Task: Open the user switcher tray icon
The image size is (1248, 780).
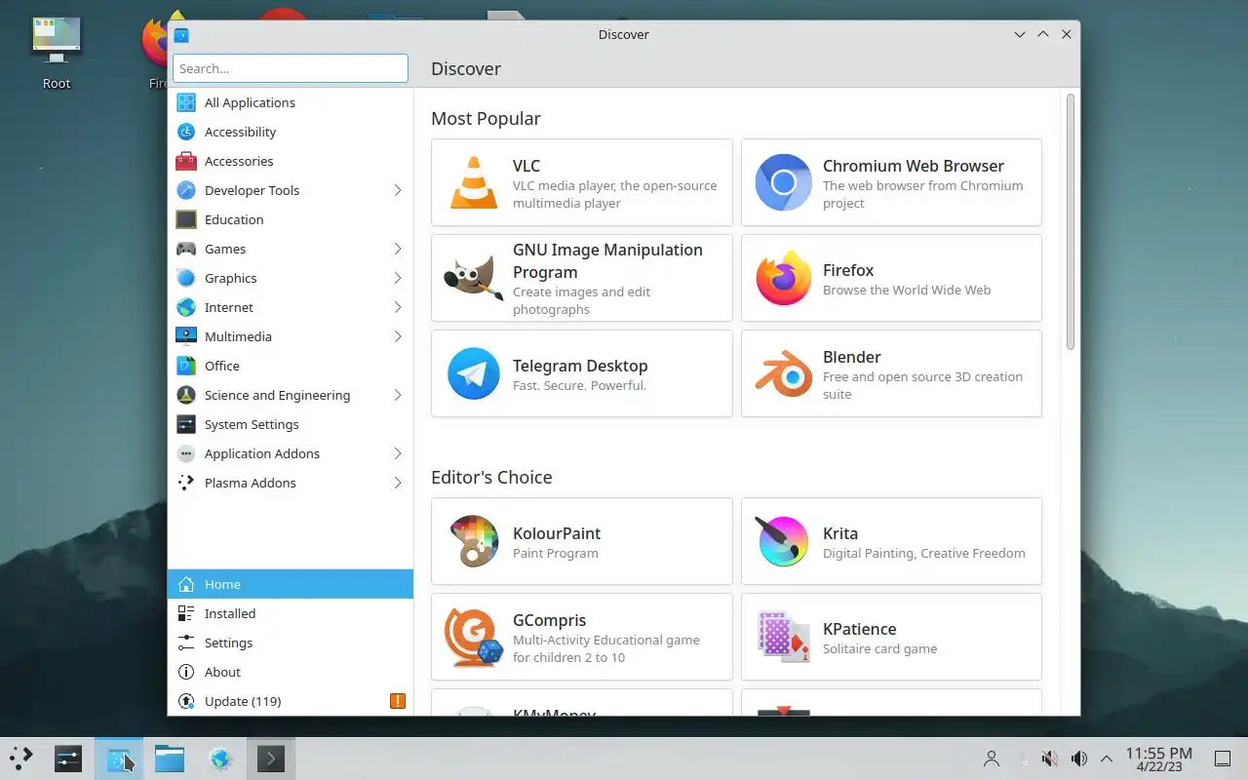Action: (x=992, y=759)
